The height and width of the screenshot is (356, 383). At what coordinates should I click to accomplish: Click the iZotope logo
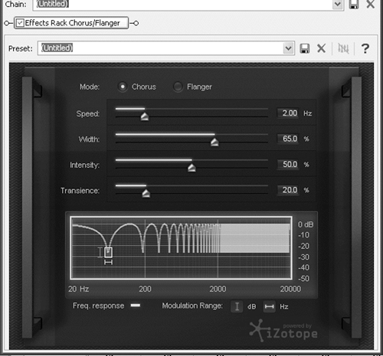pyautogui.click(x=283, y=331)
